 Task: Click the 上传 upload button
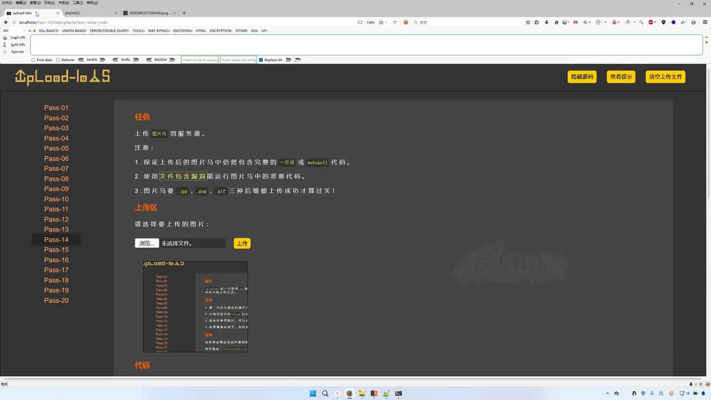[242, 243]
